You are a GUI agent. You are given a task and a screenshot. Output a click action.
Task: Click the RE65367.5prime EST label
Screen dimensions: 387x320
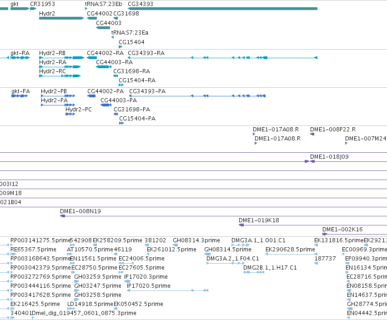tap(33, 250)
